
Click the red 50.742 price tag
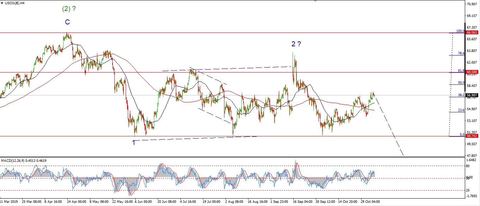pos(472,136)
